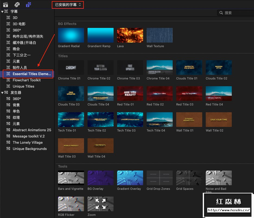This screenshot has width=254, height=218.
Task: Open the Photos and Audio sidebar icon
Action: click(x=17, y=5)
